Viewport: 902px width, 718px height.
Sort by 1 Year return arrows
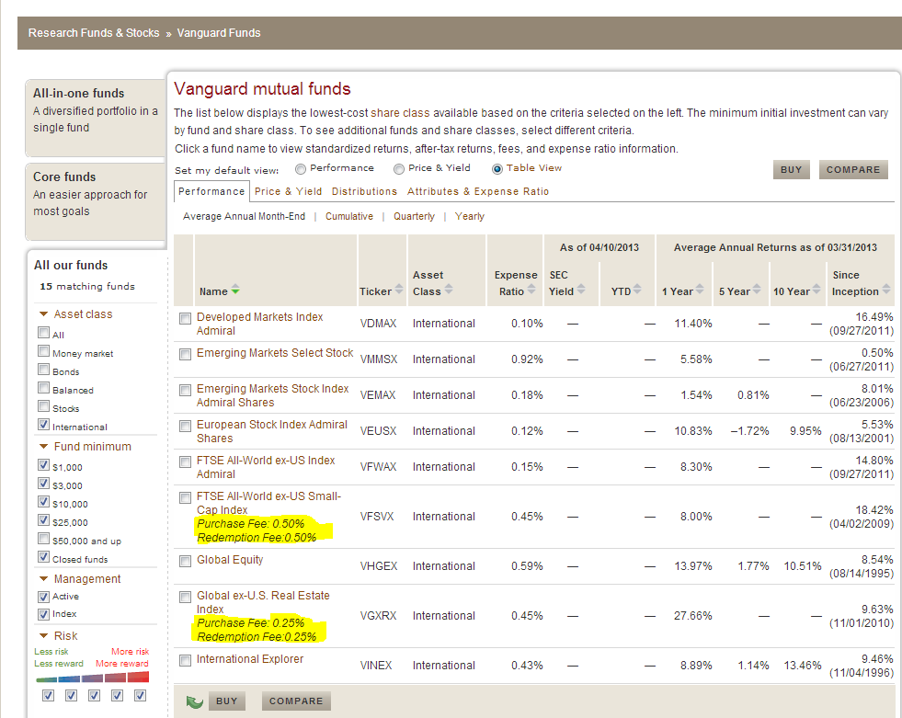pyautogui.click(x=700, y=289)
